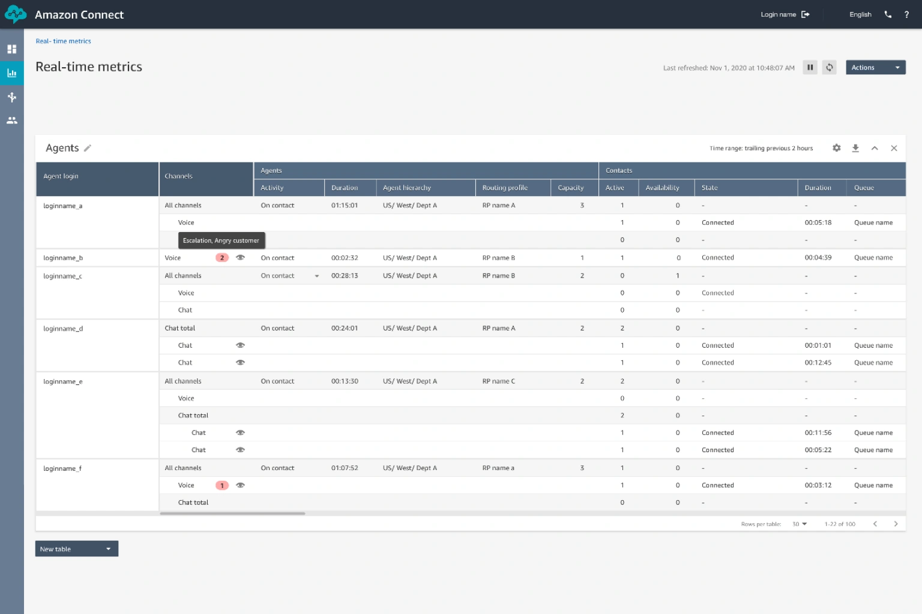Viewport: 922px width, 614px height.
Task: Click the Chat total cell for loginname_d
Action: pyautogui.click(x=179, y=329)
